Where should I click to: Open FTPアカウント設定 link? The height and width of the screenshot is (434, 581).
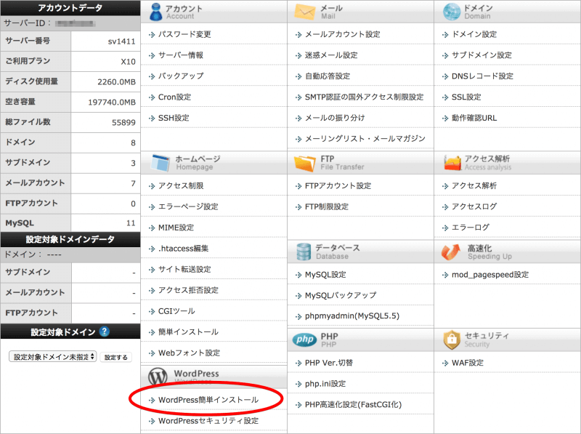(x=338, y=186)
